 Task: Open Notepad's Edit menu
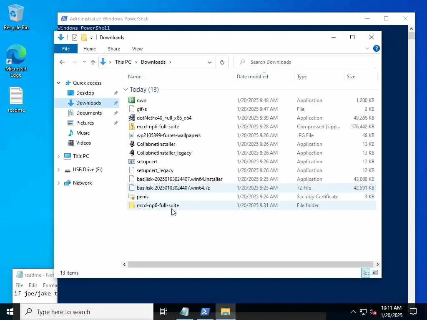click(x=33, y=285)
